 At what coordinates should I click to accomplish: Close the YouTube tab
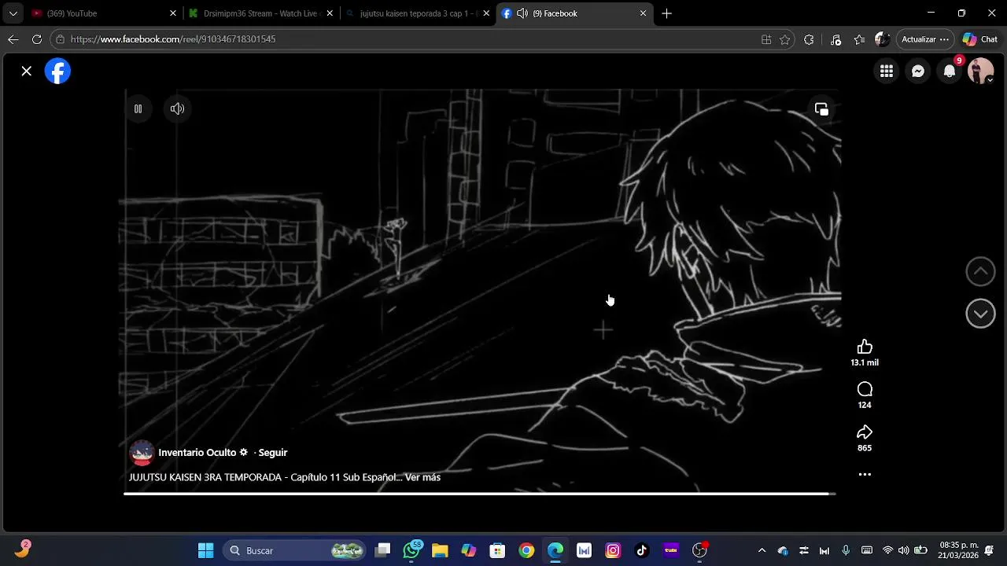(173, 13)
